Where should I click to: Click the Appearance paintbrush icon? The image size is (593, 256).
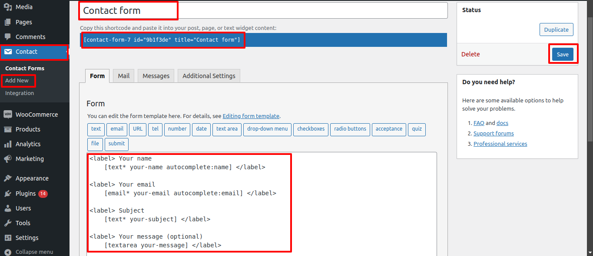8,178
